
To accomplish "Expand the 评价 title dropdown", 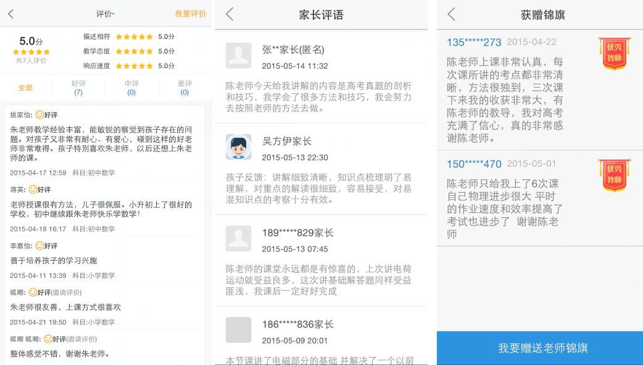I will 106,14.
